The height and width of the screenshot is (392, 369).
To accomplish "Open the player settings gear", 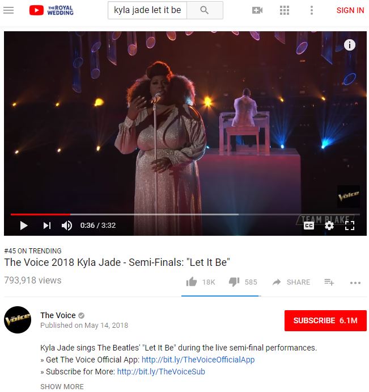I will click(x=329, y=226).
